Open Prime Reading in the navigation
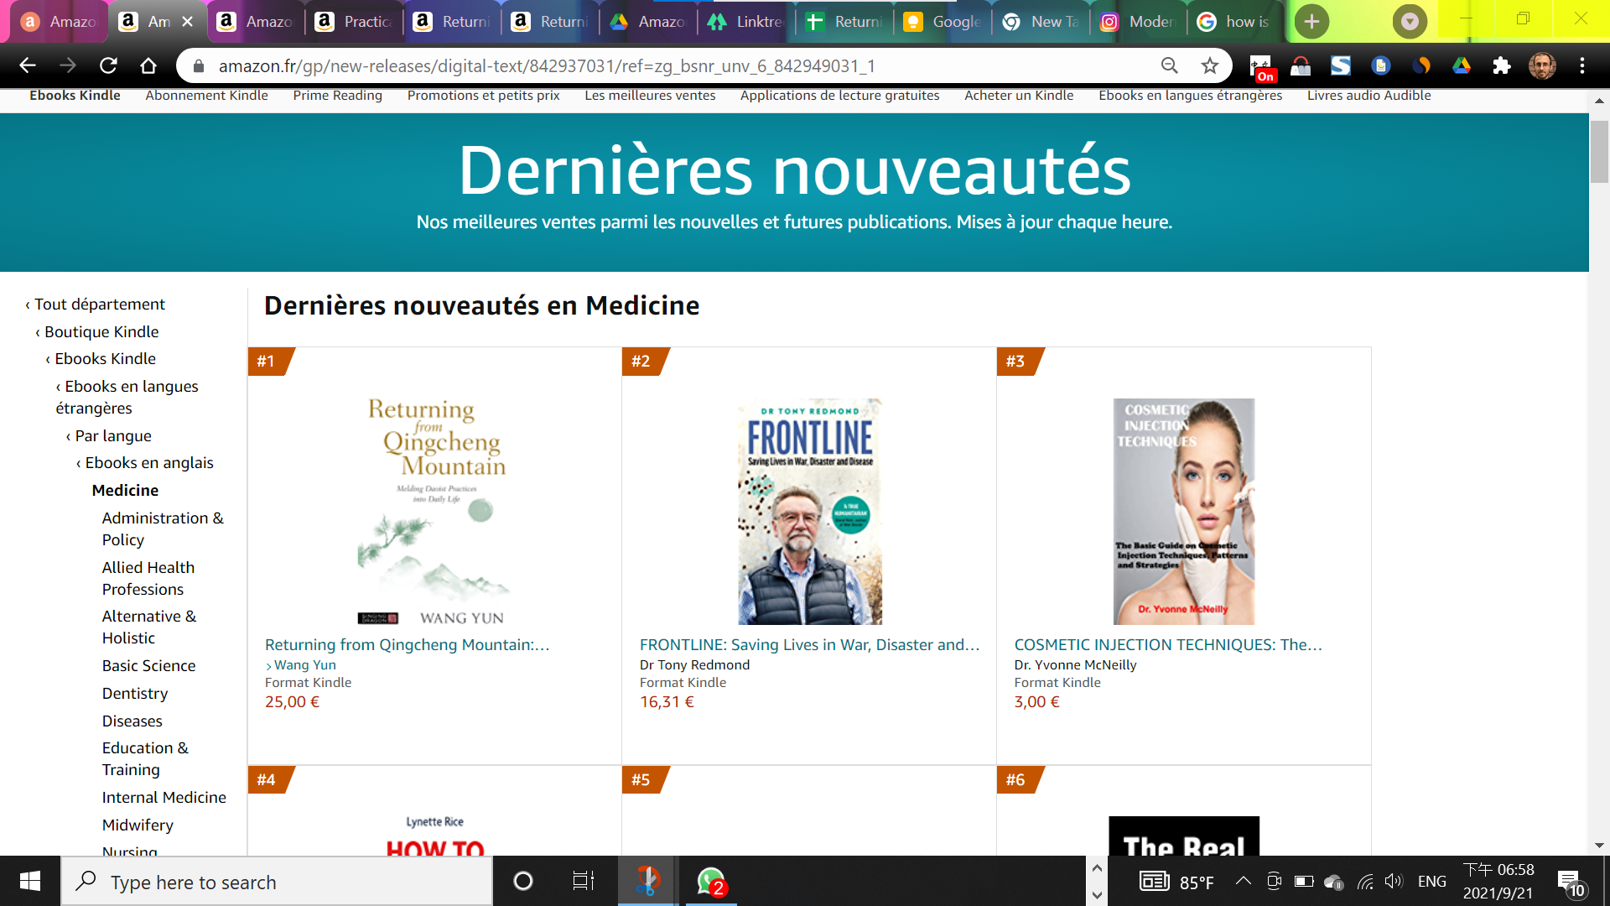 337,96
